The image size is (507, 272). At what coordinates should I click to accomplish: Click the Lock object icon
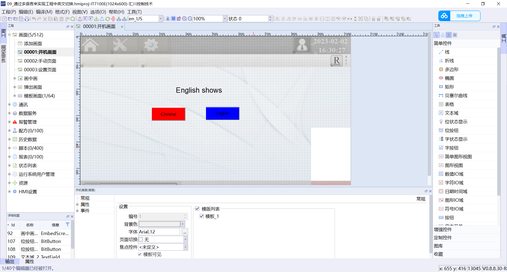[373, 19]
